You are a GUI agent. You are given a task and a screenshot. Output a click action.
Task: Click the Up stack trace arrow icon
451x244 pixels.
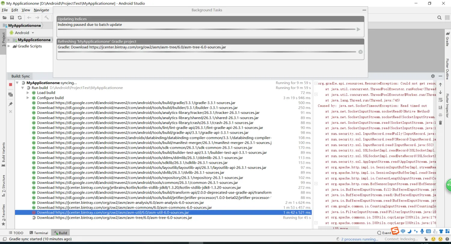coord(440,85)
